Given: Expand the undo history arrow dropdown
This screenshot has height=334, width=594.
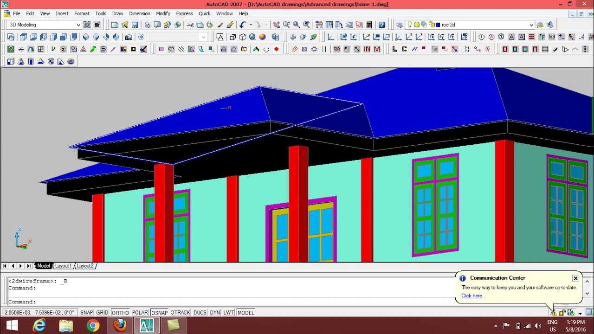Looking at the screenshot, I should pos(251,25).
